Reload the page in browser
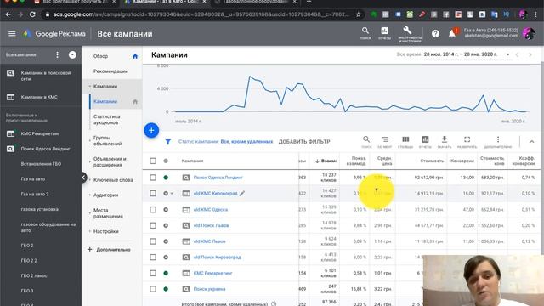Screen dimensions: 544x306 (x=32, y=14)
